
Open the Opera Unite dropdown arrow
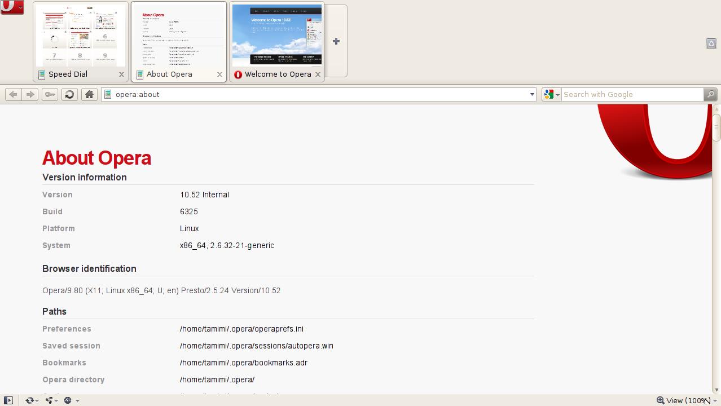tap(57, 401)
